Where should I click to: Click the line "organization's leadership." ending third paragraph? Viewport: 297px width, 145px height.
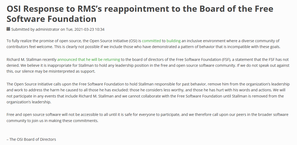click(29, 102)
